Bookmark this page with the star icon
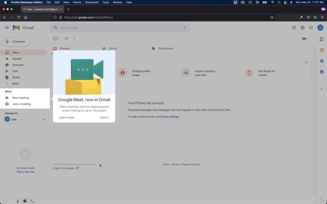 click(272, 18)
